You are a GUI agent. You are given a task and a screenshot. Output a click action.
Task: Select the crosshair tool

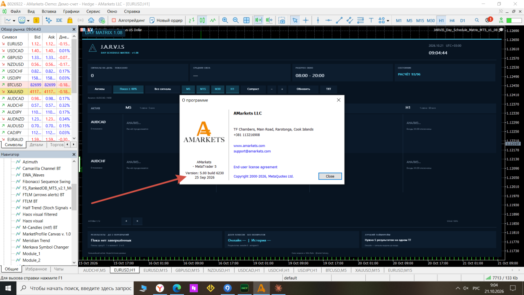[305, 20]
